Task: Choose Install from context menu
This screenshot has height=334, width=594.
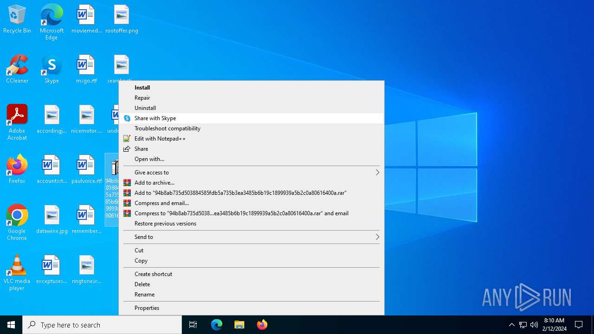Action: pos(252,88)
